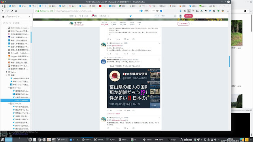Click the new tab plus button
Image resolution: width=253 pixels, height=142 pixels.
click(x=224, y=6)
